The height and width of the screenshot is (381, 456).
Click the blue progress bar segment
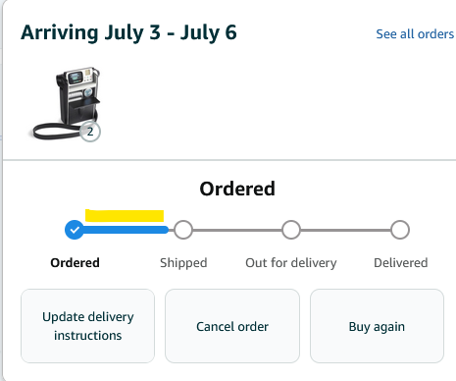coord(126,230)
